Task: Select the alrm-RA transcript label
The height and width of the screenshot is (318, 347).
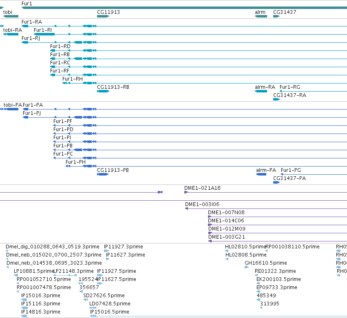Action: coord(265,87)
